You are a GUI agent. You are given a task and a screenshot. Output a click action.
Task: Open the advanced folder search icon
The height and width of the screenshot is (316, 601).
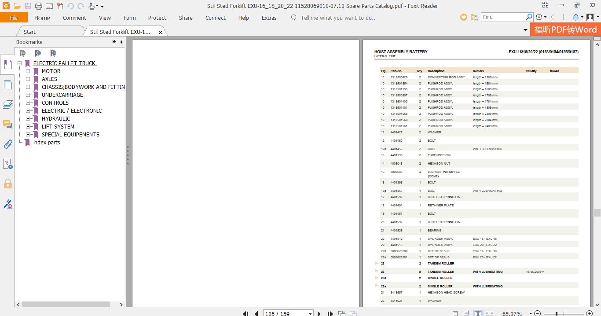pyautogui.click(x=475, y=17)
